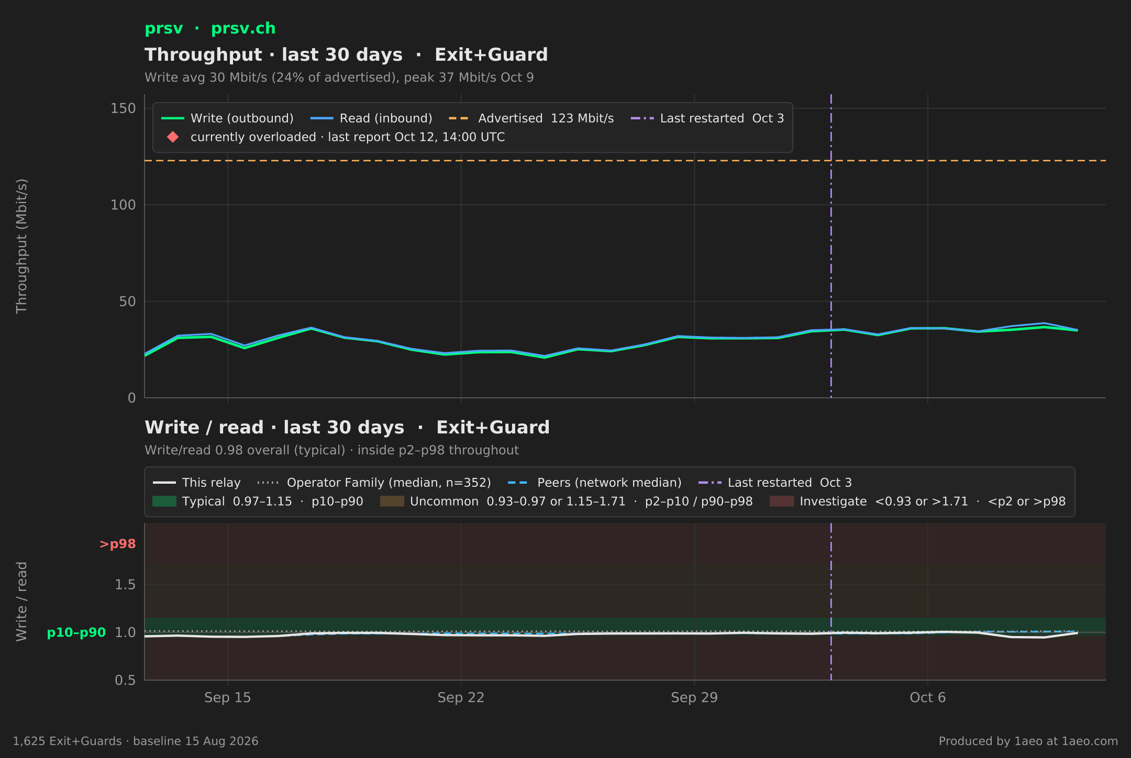Click the Write / read · last 30 days title
This screenshot has height=758, width=1131.
point(347,428)
